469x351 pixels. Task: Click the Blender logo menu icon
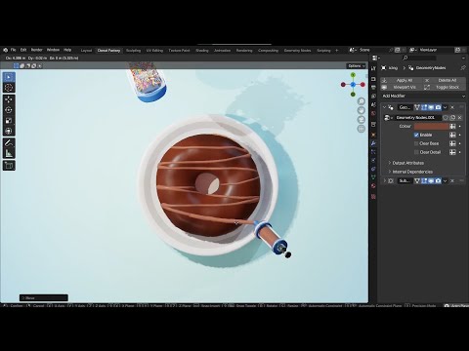point(5,50)
